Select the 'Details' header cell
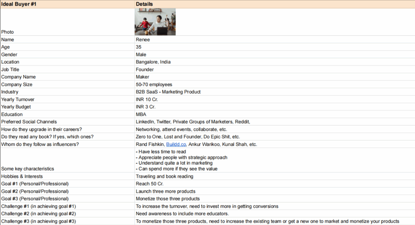The image size is (415, 225). [144, 4]
